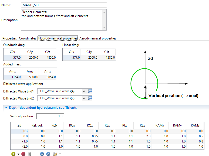Viewport: 209px width, 156px height.
Task: Click the trash can delete icon
Action: pyautogui.click(x=30, y=154)
